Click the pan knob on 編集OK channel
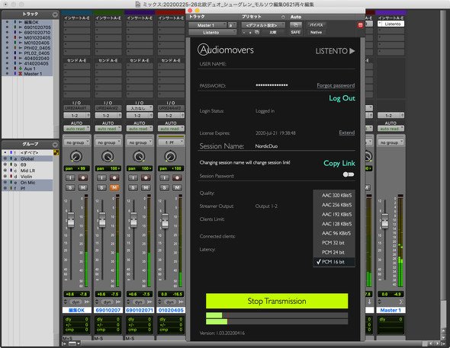The image size is (450, 348). point(76,156)
